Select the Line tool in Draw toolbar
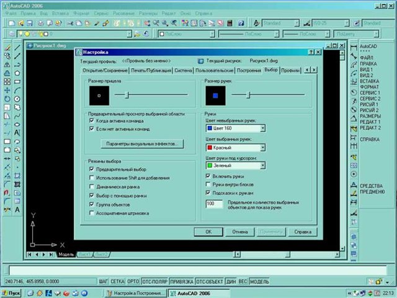Screen dimensions: 397x298 point(17,47)
